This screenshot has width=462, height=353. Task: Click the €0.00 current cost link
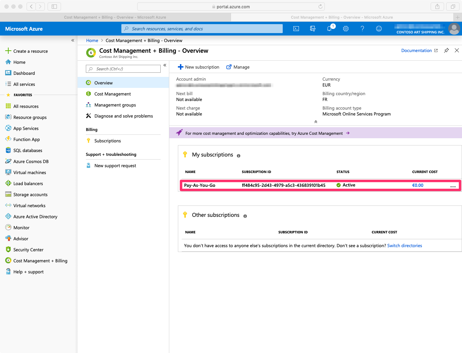click(418, 185)
